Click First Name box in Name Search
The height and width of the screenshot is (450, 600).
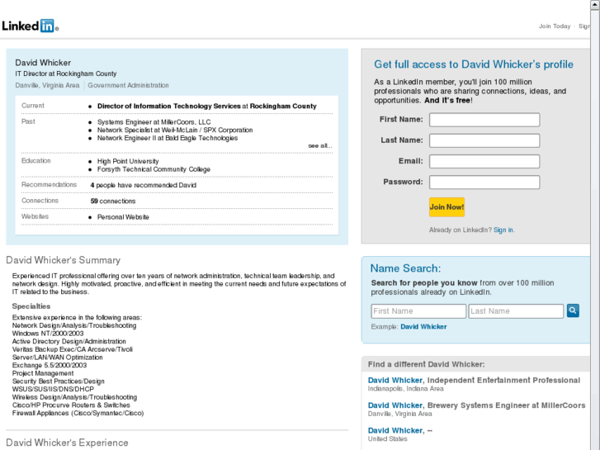tap(418, 311)
